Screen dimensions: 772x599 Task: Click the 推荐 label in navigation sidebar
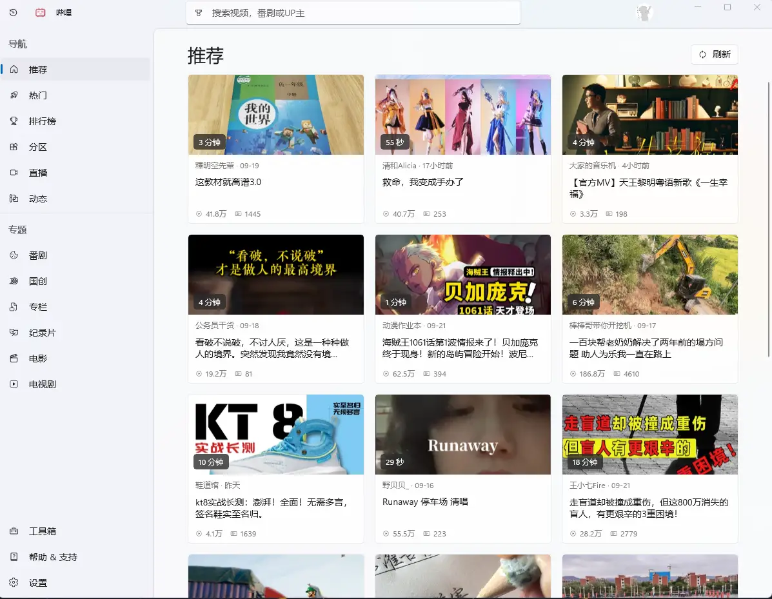pyautogui.click(x=38, y=70)
